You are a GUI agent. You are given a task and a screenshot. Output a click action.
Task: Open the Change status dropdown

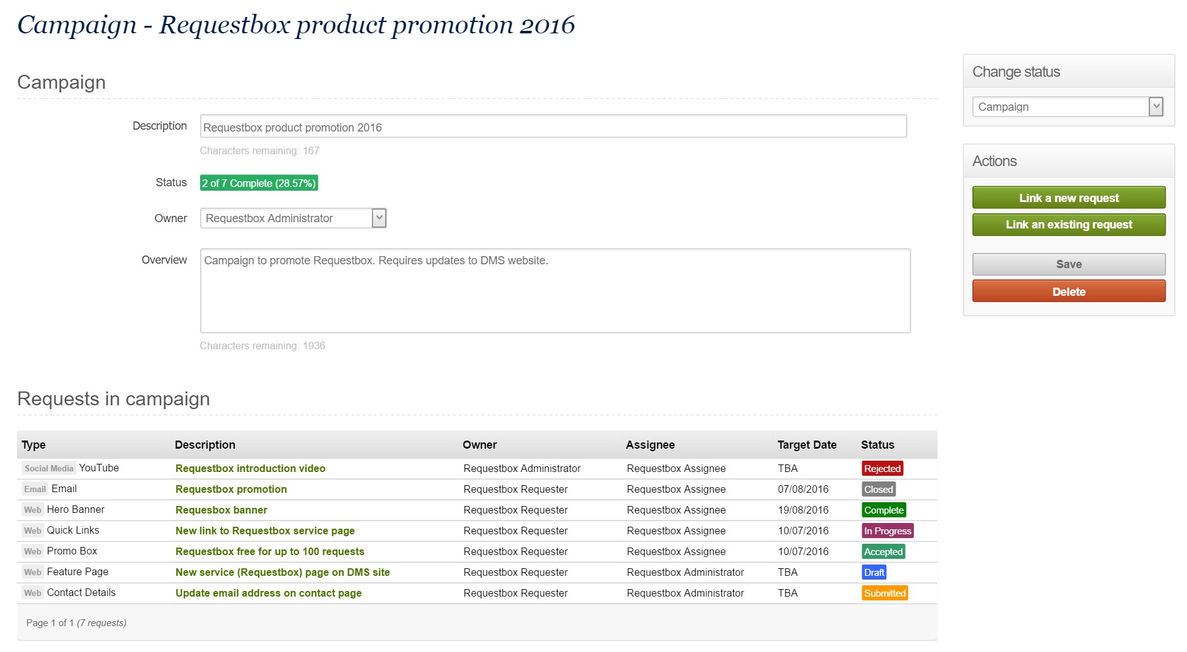coord(1067,107)
